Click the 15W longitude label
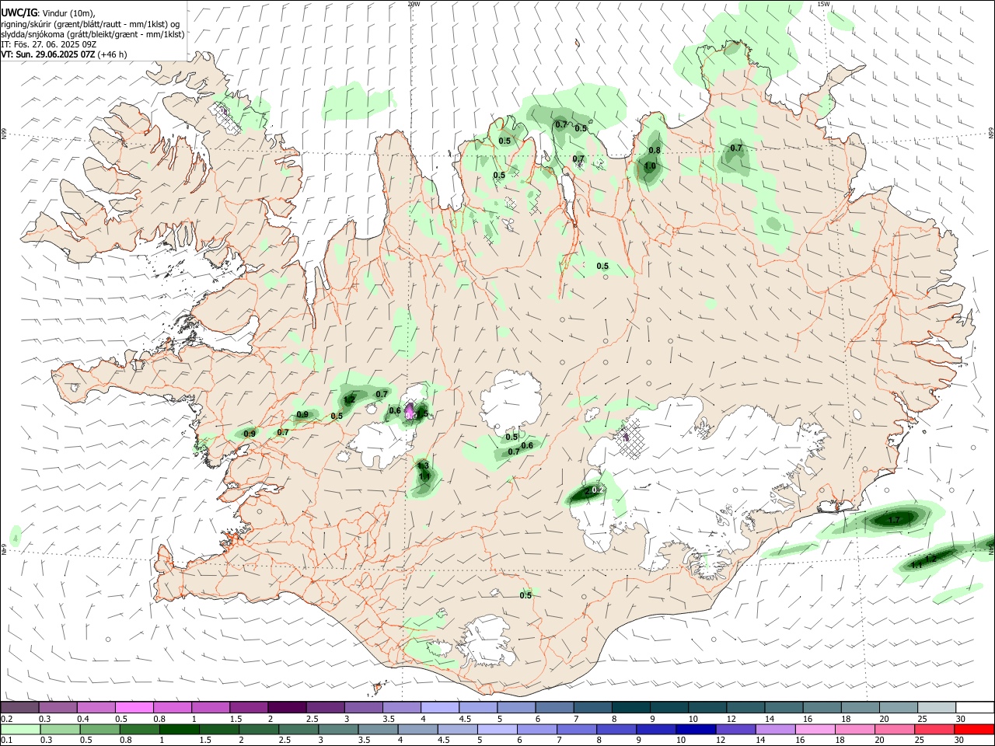This screenshot has width=995, height=746. tap(823, 4)
